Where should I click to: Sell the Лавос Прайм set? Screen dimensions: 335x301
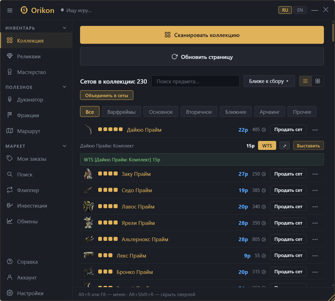click(288, 206)
